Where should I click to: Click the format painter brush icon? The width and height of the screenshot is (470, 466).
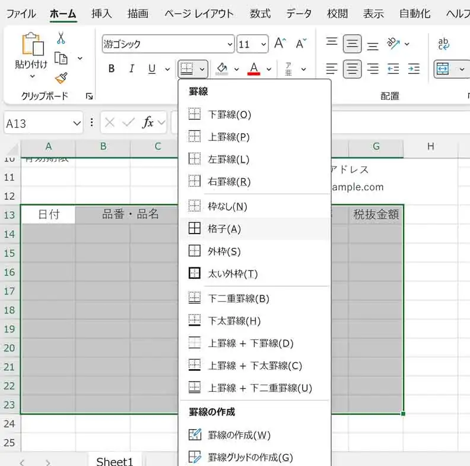pyautogui.click(x=61, y=78)
